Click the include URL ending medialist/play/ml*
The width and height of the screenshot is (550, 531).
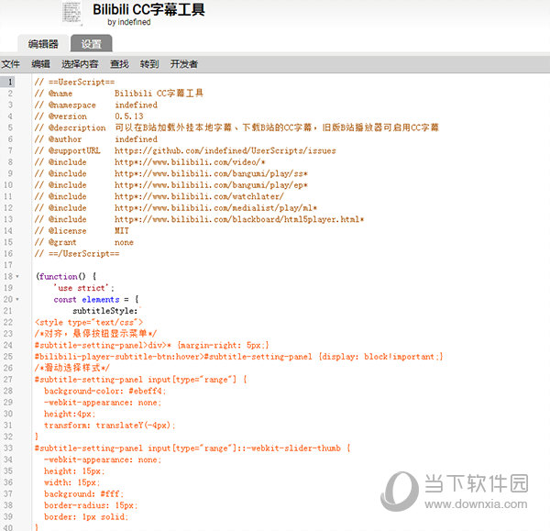tap(215, 208)
